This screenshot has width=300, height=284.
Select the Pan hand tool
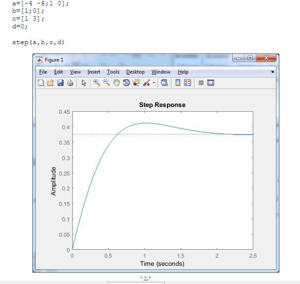(x=116, y=83)
